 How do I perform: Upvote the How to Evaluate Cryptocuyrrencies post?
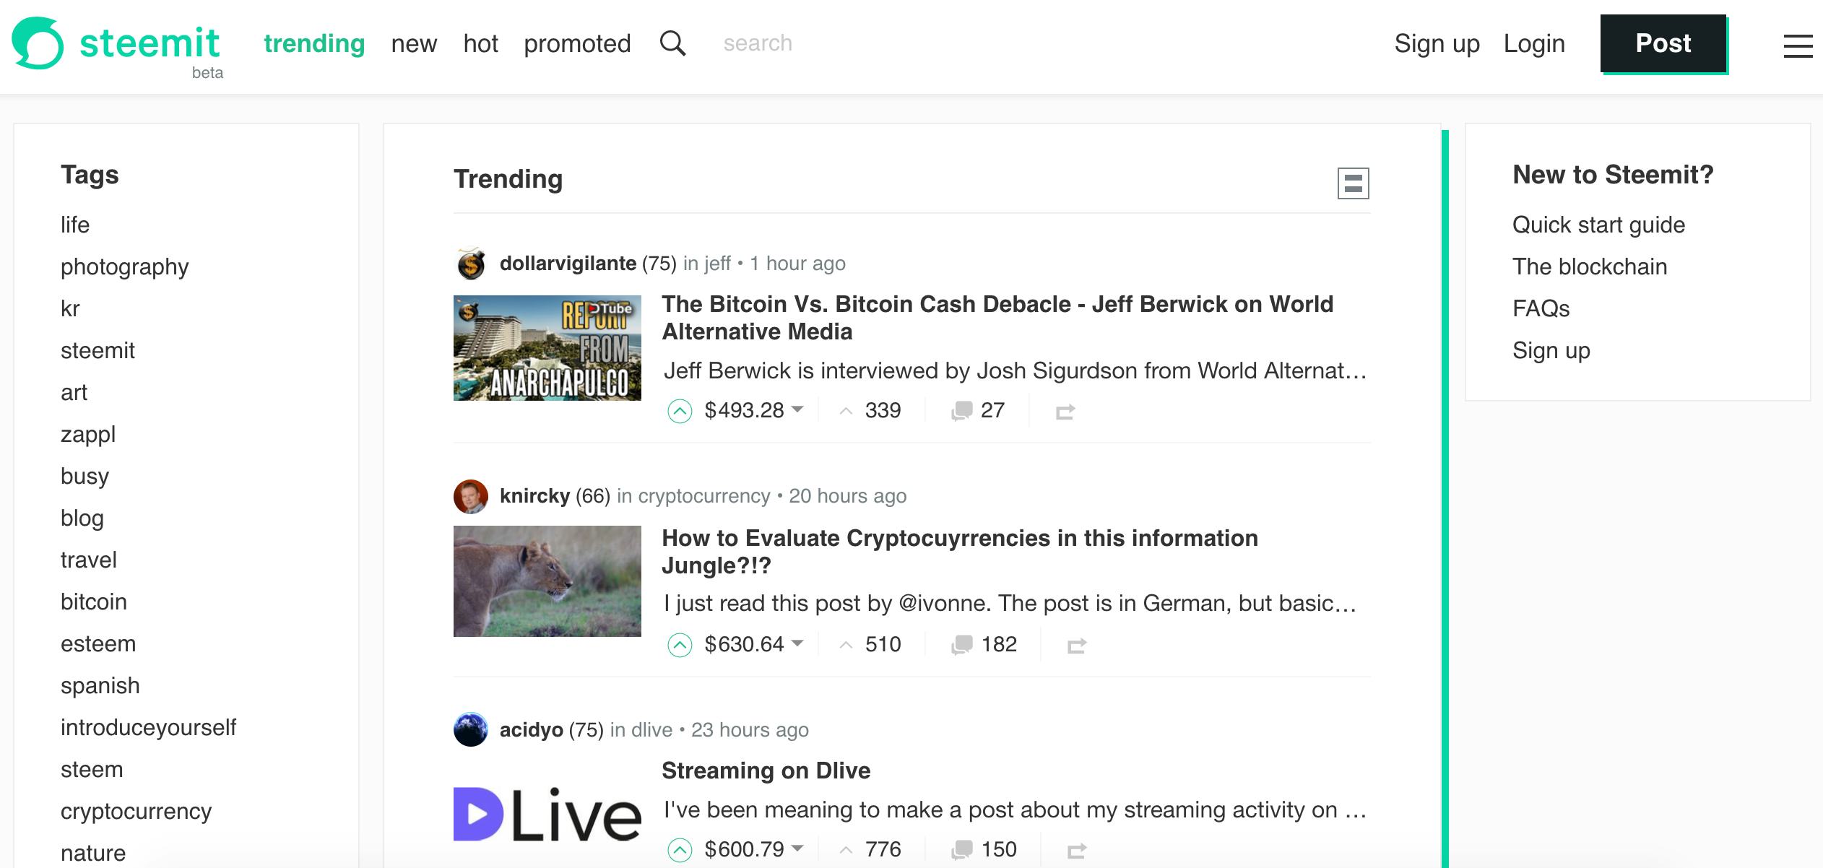[x=679, y=643]
